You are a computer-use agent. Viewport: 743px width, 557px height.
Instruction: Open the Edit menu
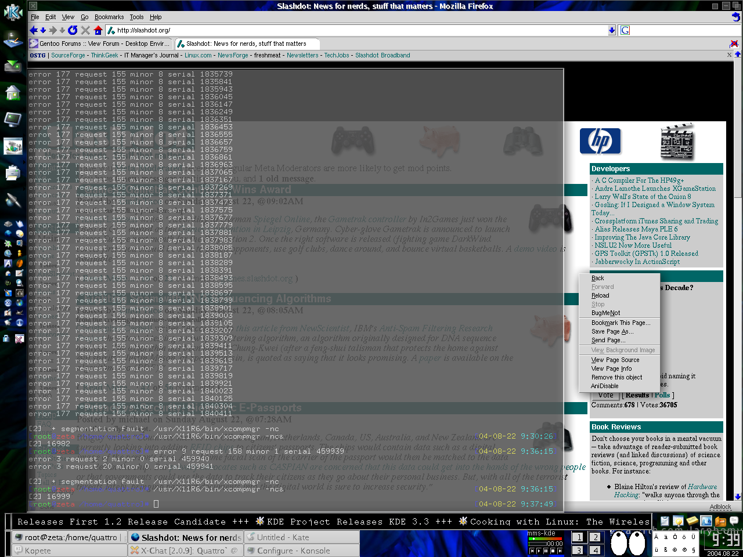[51, 17]
